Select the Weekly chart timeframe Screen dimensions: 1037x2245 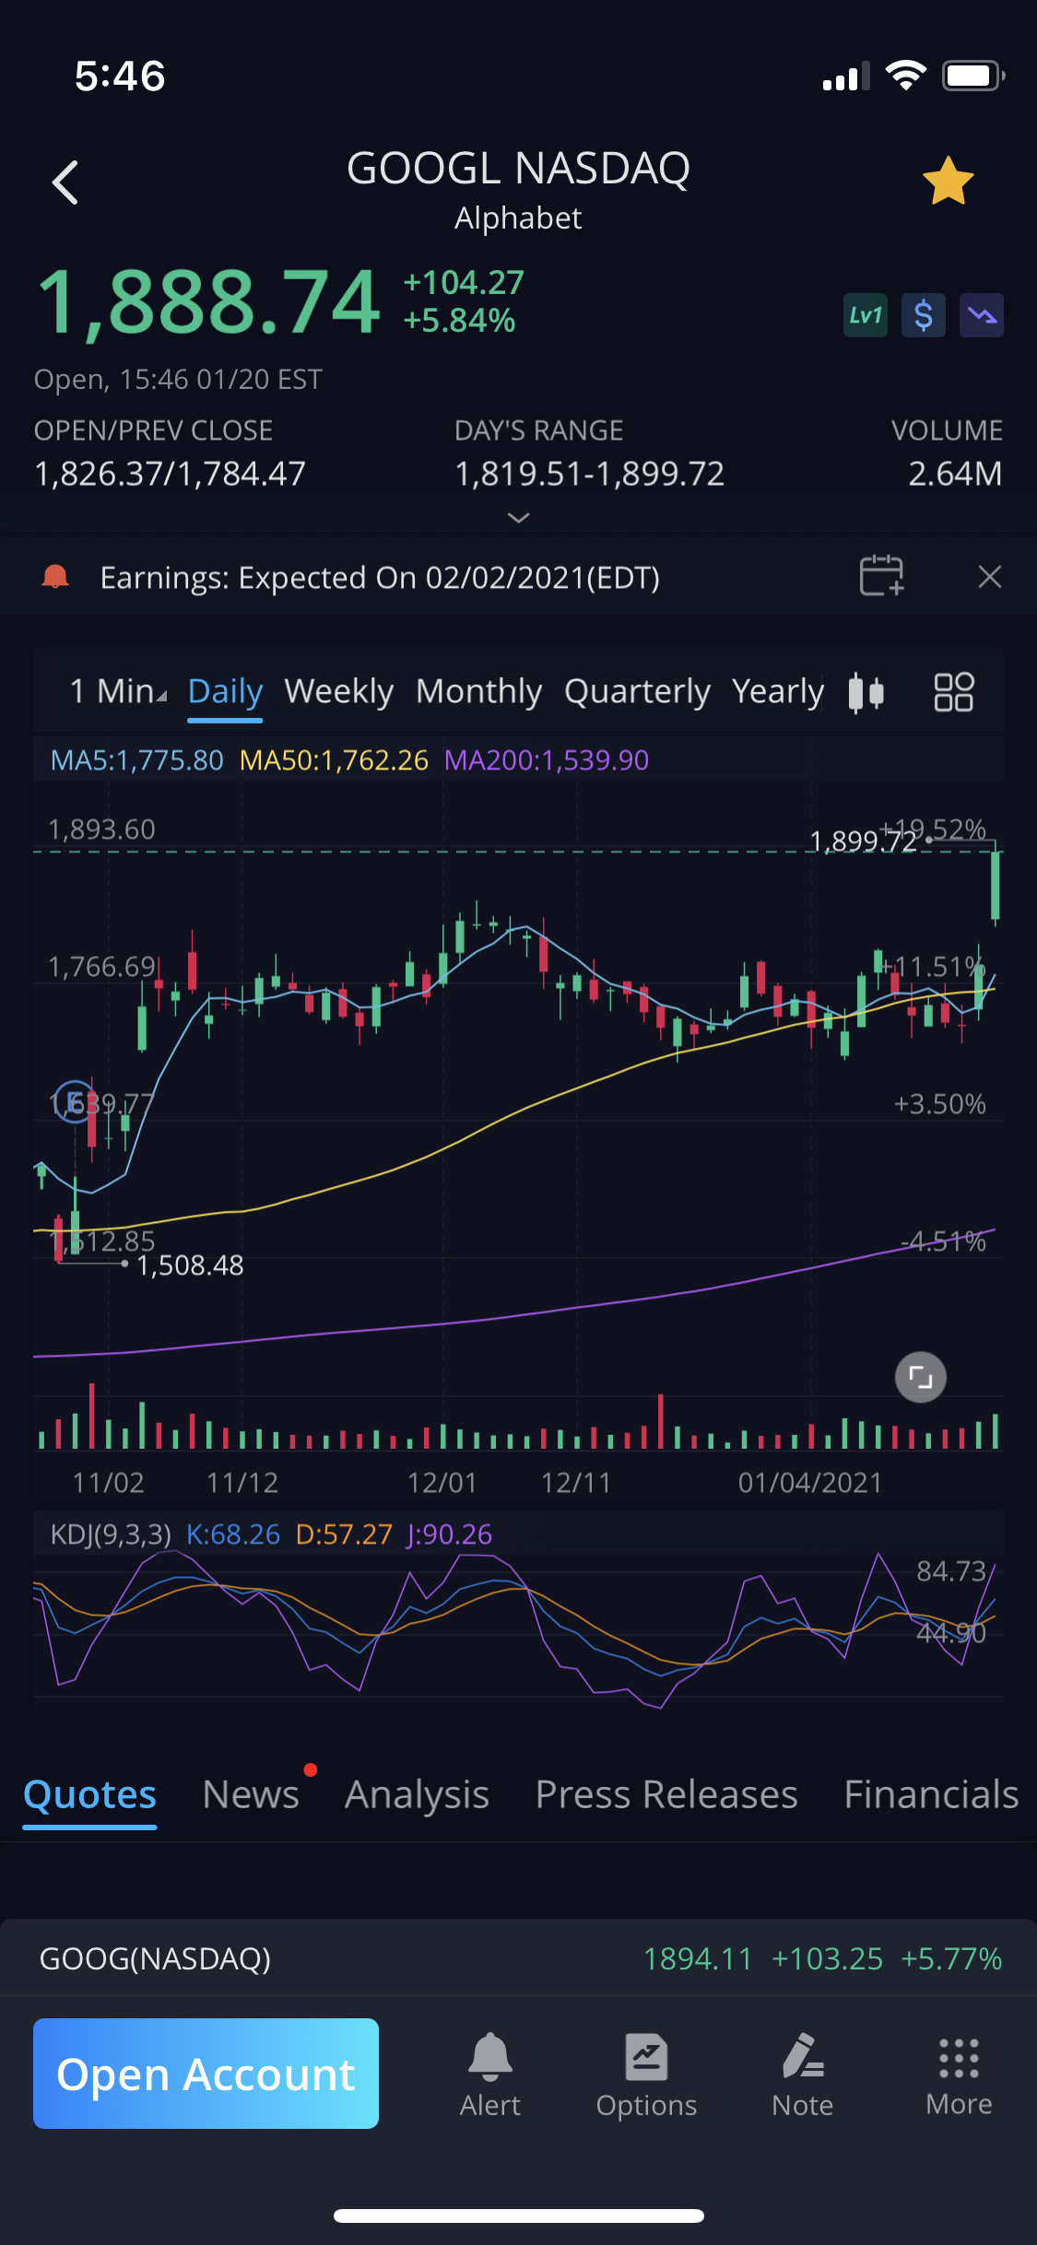click(338, 691)
